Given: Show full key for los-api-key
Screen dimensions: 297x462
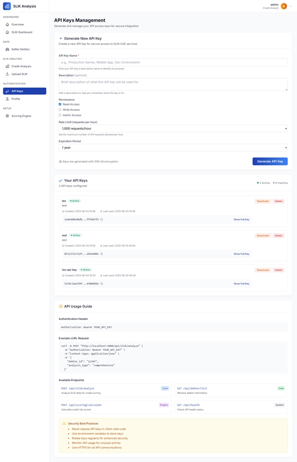Looking at the screenshot, I should [241, 284].
